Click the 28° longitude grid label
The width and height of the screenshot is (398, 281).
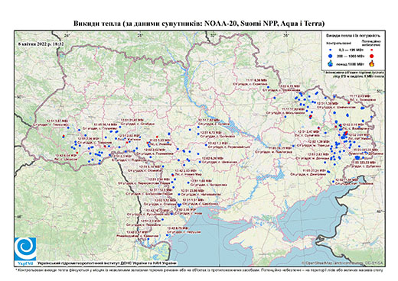point(140,35)
